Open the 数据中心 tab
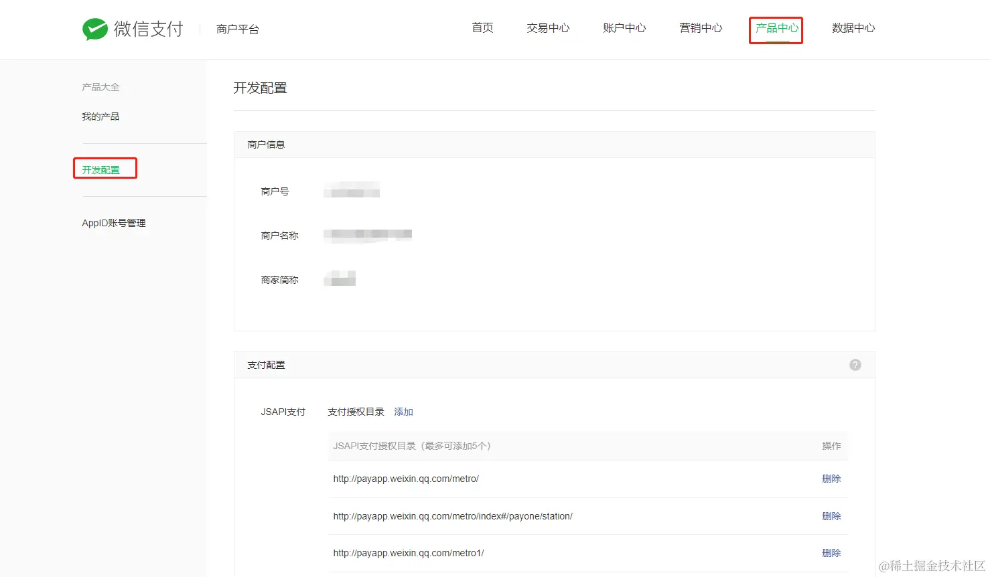The image size is (990, 577). coord(853,28)
